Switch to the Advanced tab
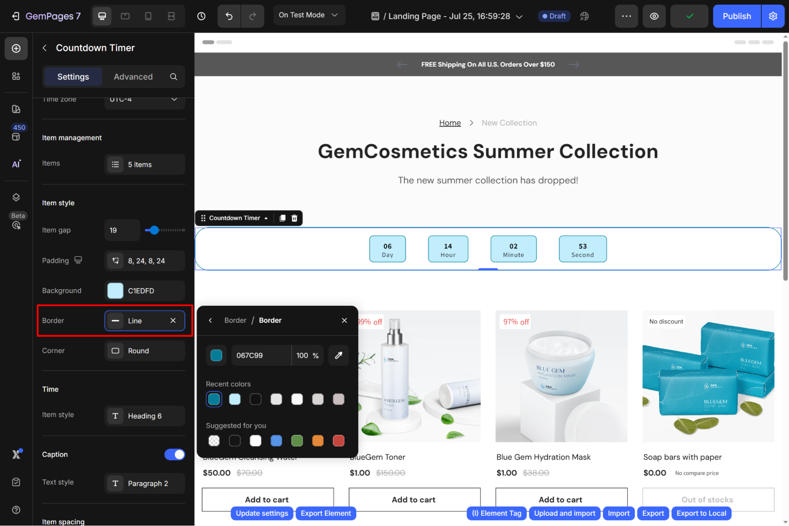The image size is (789, 526). click(133, 77)
